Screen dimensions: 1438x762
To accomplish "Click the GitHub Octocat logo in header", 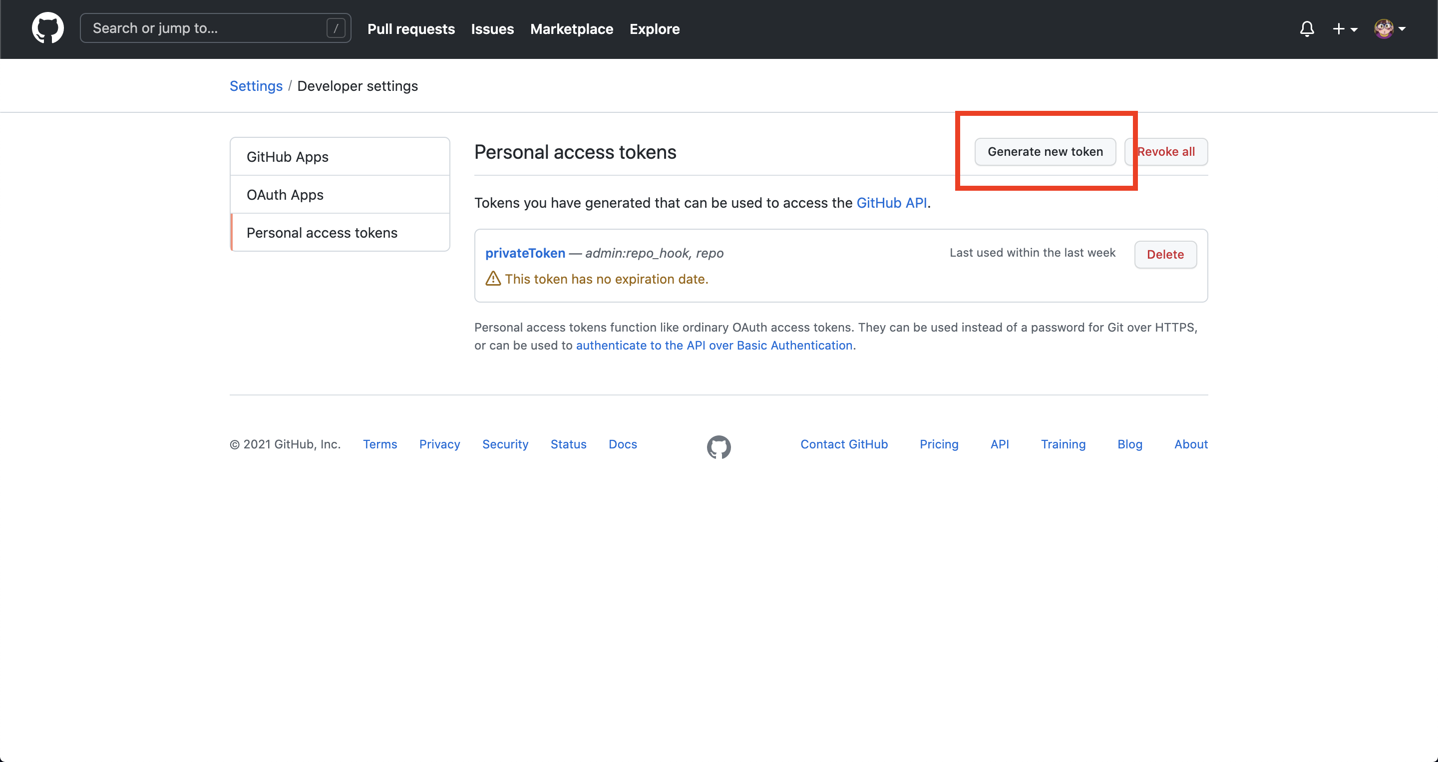I will coord(47,28).
